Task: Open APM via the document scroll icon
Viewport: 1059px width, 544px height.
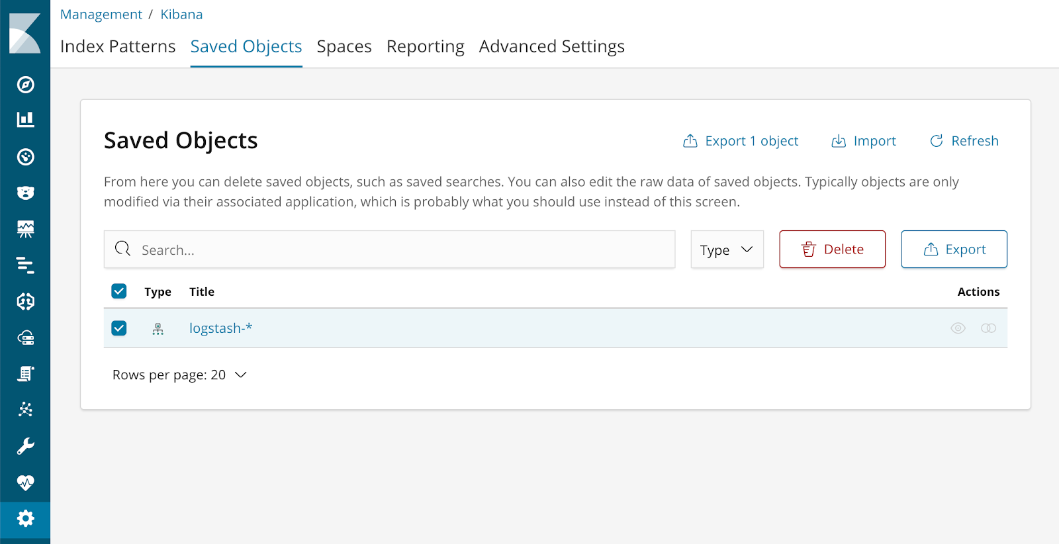Action: click(25, 374)
